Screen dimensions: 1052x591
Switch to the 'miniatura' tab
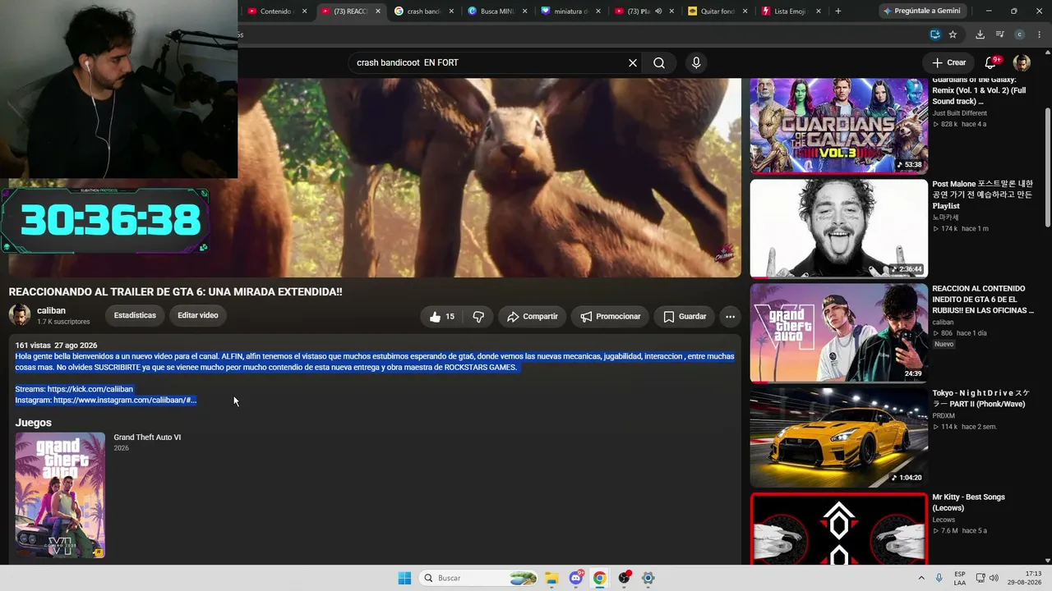570,11
